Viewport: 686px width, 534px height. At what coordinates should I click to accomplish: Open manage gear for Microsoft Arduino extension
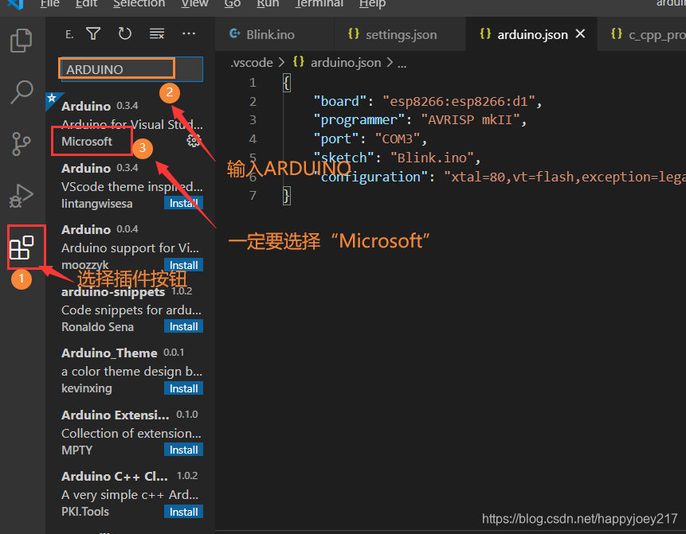click(x=194, y=140)
